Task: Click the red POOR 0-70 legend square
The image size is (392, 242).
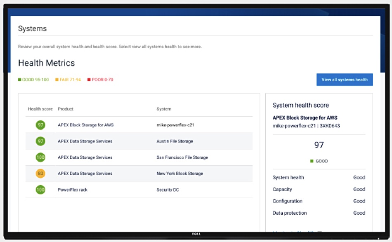Action: [x=89, y=80]
